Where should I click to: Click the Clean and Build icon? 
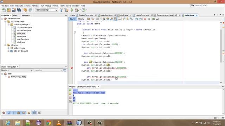click(x=66, y=10)
